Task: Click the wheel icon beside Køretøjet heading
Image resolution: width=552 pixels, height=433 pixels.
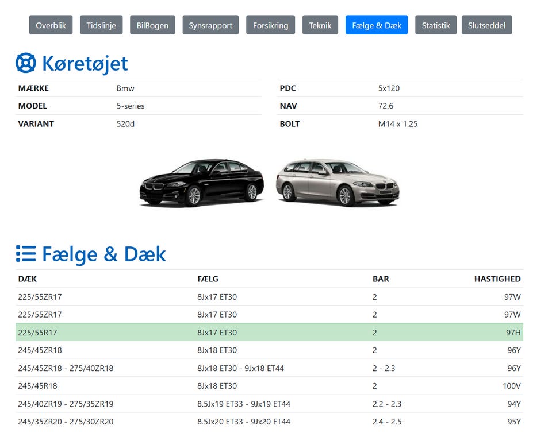Action: pyautogui.click(x=26, y=63)
